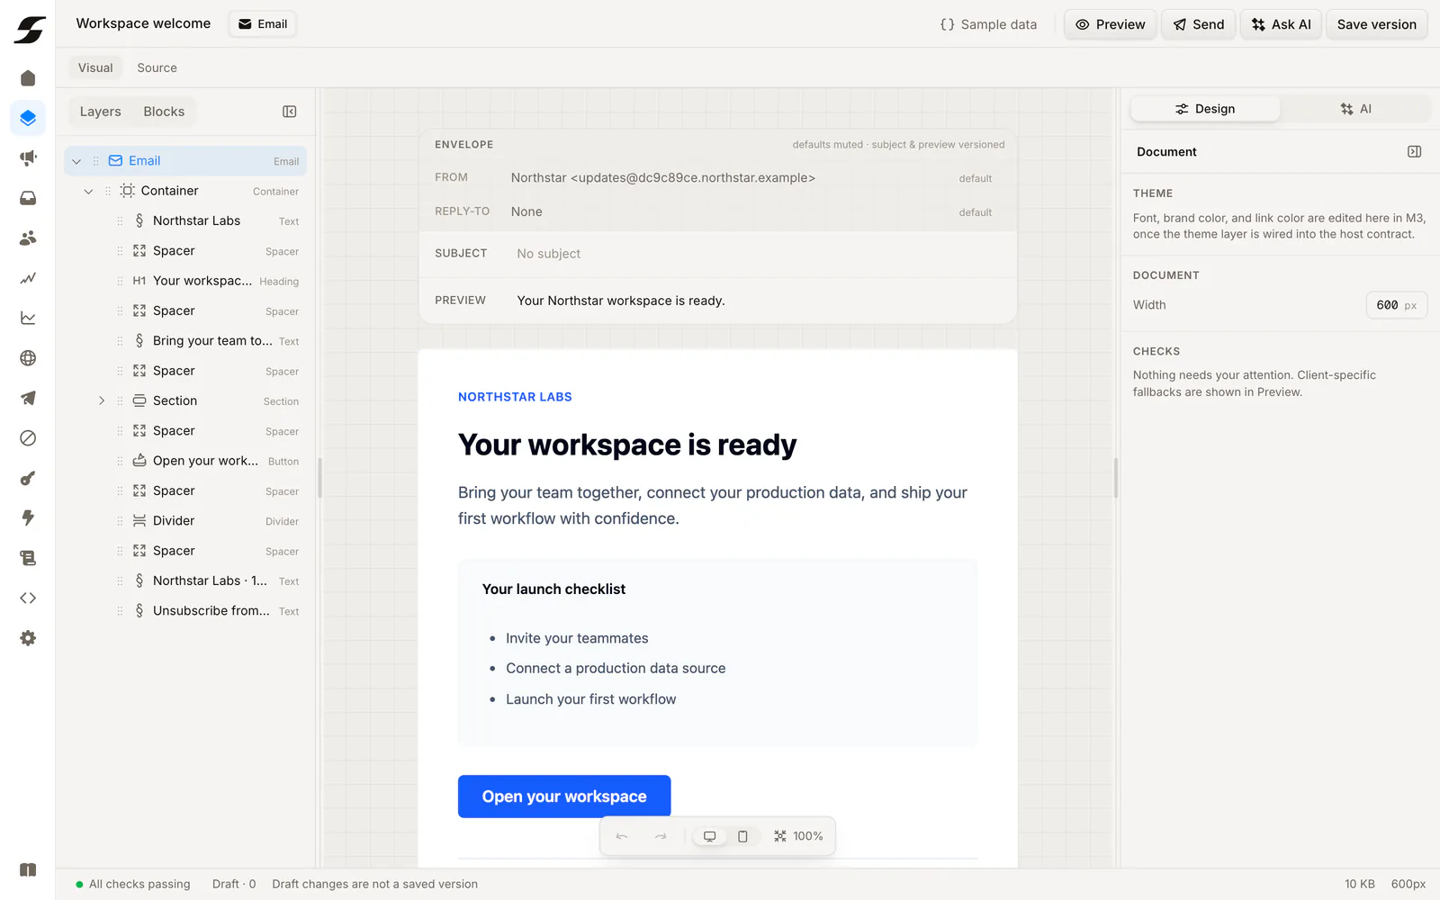Image resolution: width=1440 pixels, height=900 pixels.
Task: Click the Your workspace is ready heading
Action: 627,445
